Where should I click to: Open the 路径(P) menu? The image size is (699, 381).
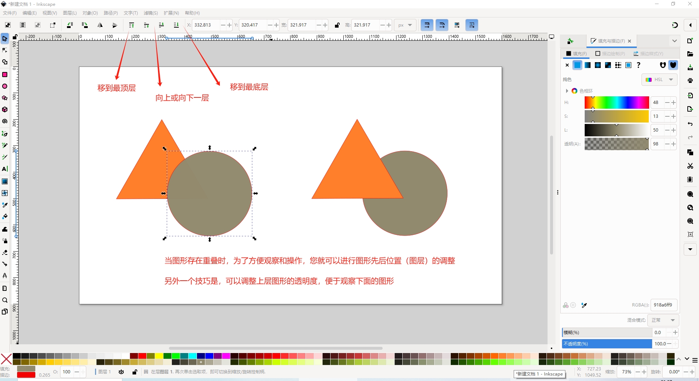pos(111,13)
